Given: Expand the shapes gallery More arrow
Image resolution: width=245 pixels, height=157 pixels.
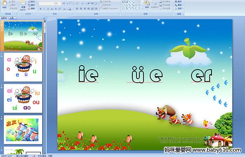Looking at the screenshot, I should tap(142, 8).
